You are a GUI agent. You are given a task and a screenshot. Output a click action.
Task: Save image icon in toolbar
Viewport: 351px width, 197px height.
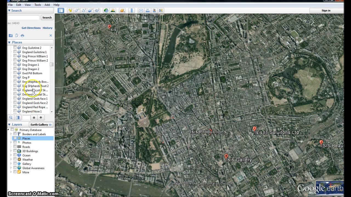pyautogui.click(x=154, y=10)
